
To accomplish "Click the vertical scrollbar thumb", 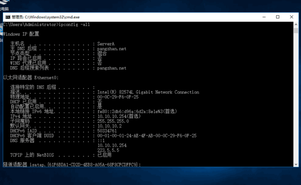I will pos(296,31).
